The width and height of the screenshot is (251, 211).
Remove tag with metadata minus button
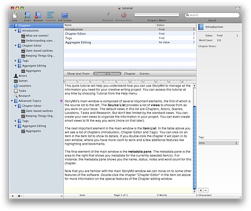[x=206, y=191]
